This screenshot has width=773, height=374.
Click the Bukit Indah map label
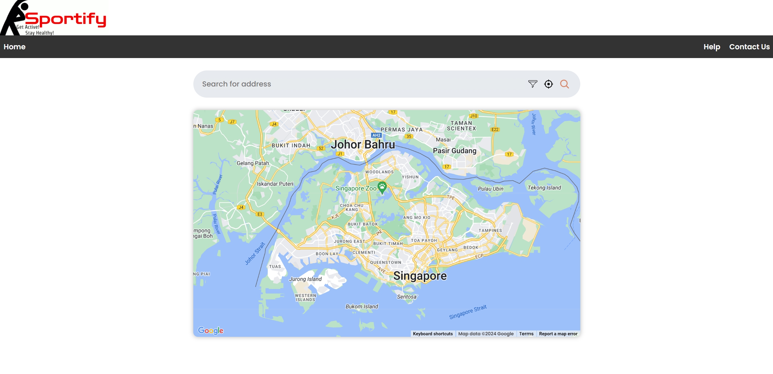pyautogui.click(x=291, y=145)
